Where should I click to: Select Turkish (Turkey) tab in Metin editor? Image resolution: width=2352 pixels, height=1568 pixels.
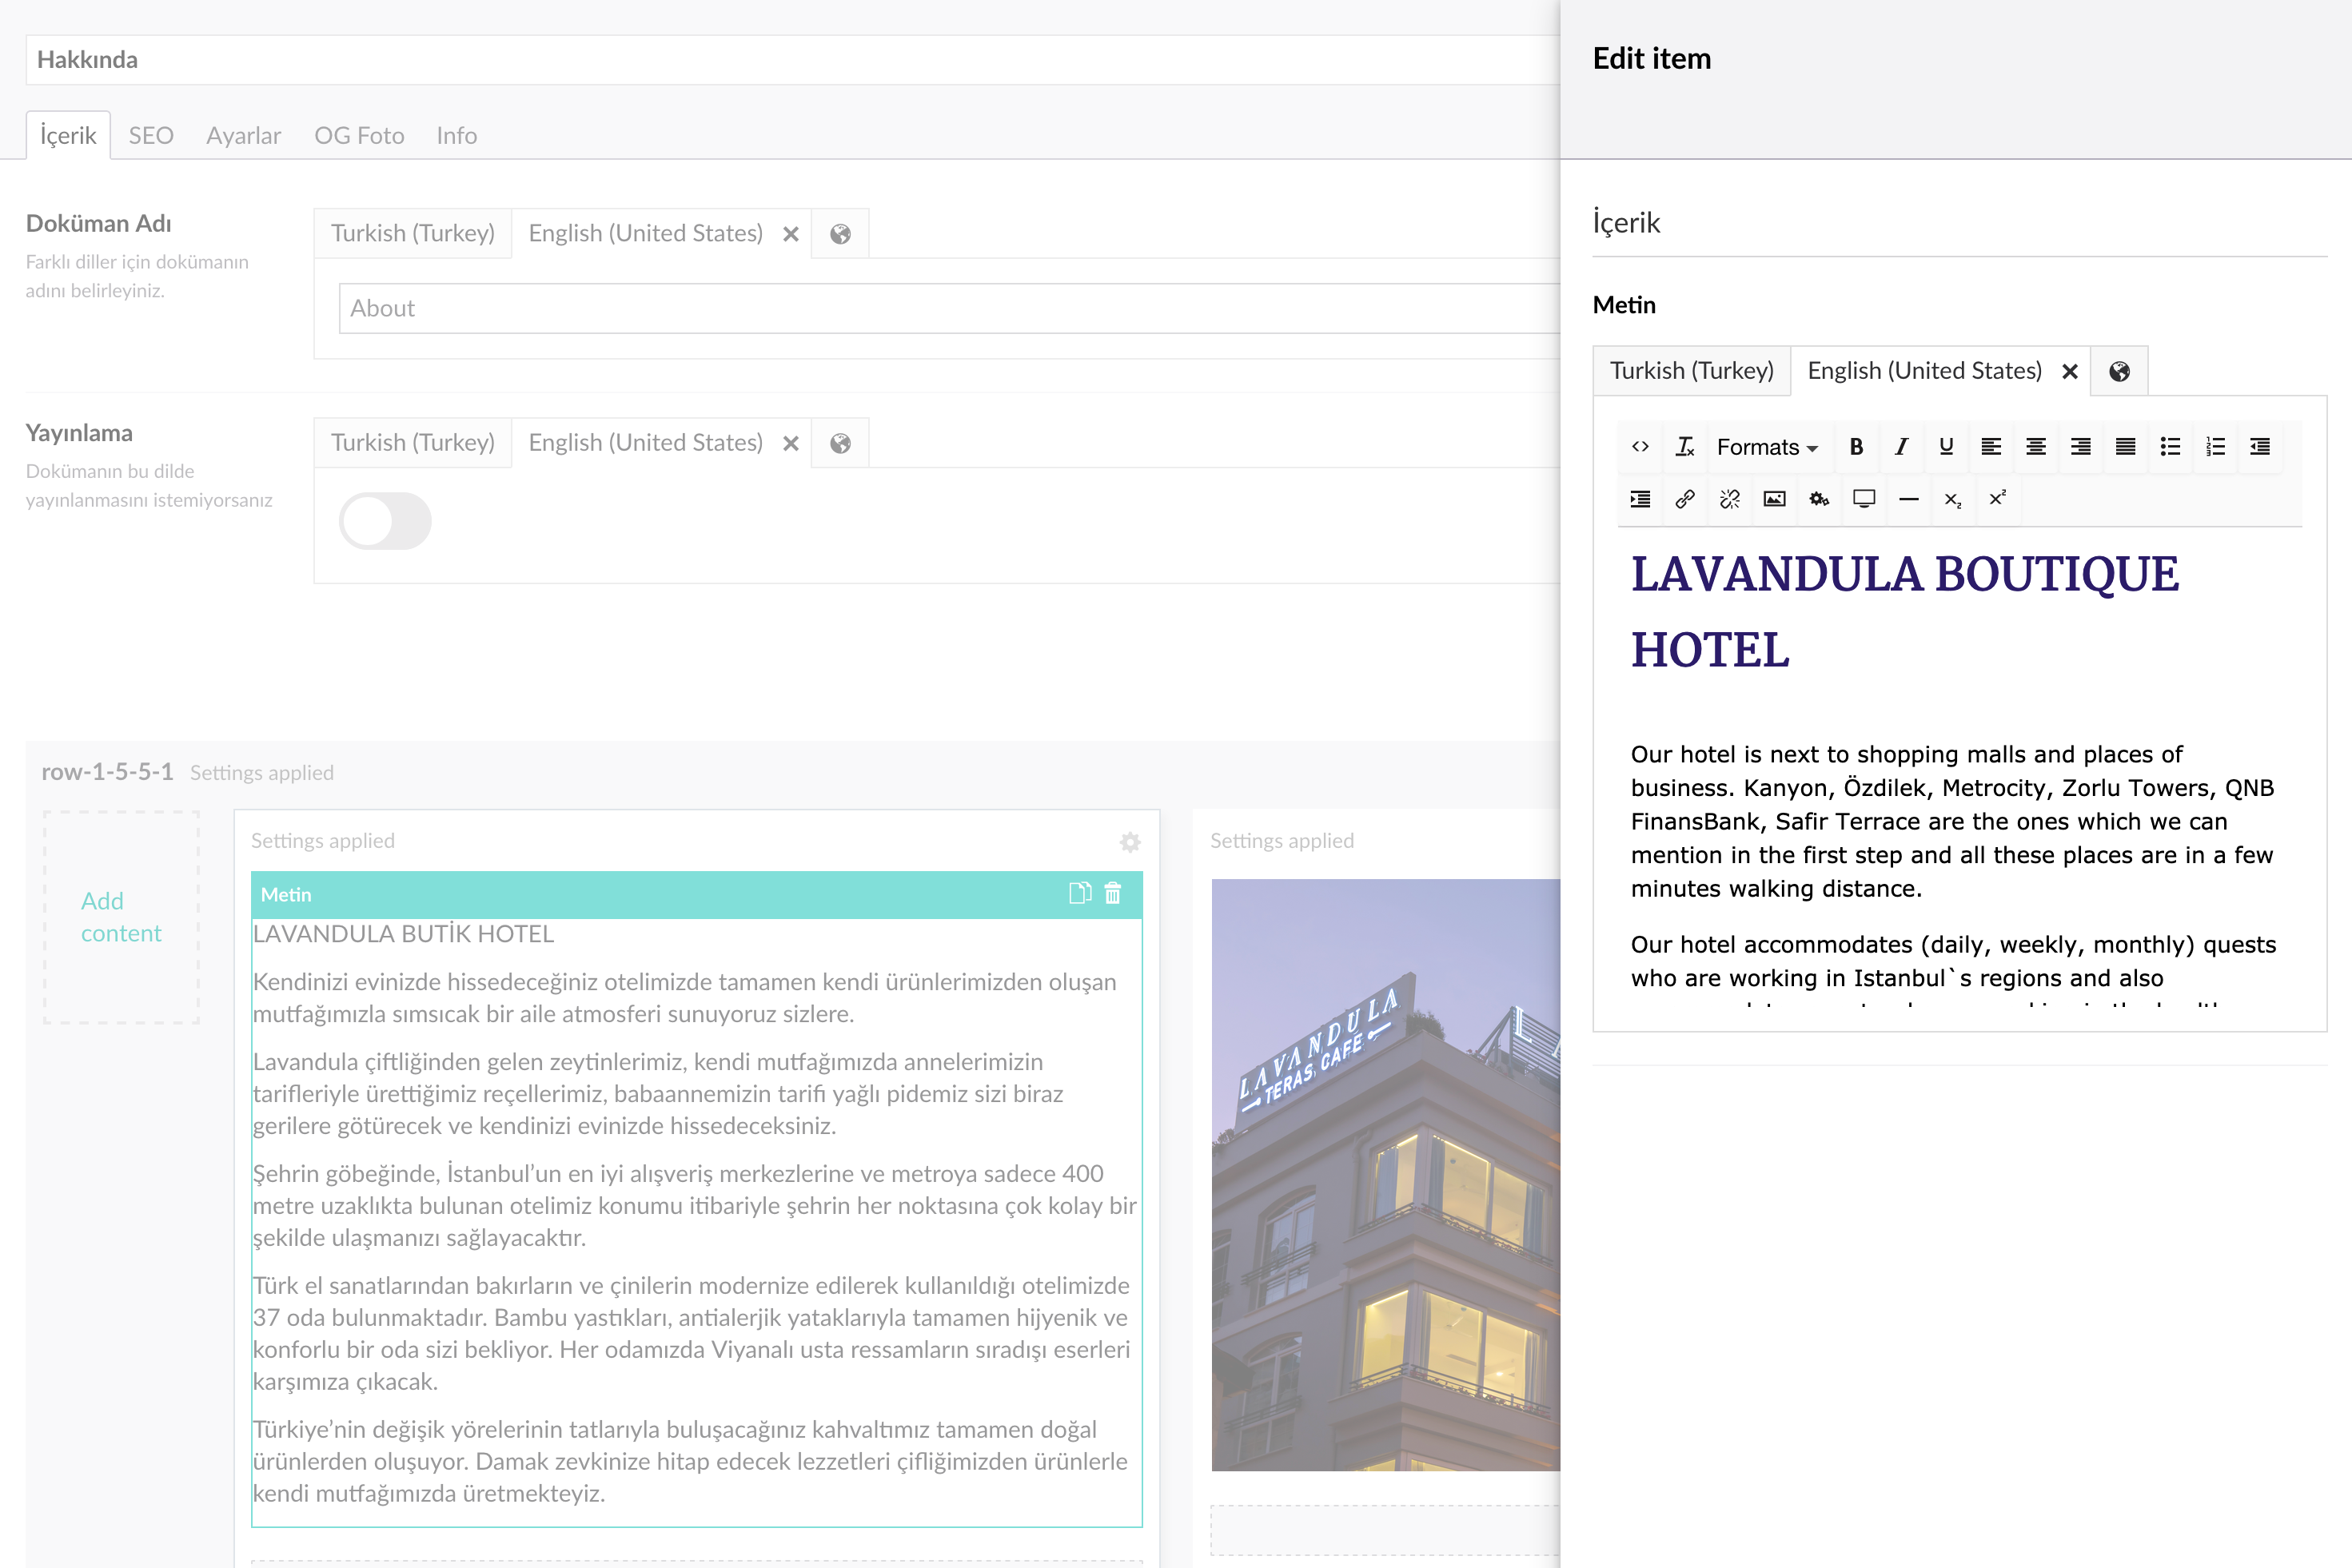(1692, 371)
